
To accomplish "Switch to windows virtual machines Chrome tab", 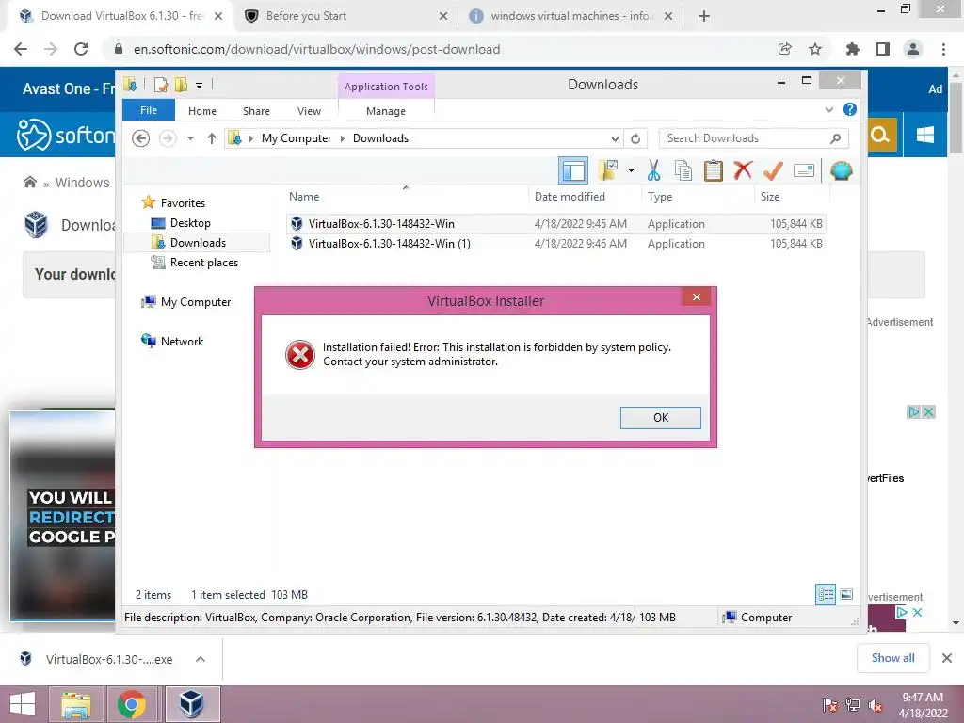I will pos(570,16).
